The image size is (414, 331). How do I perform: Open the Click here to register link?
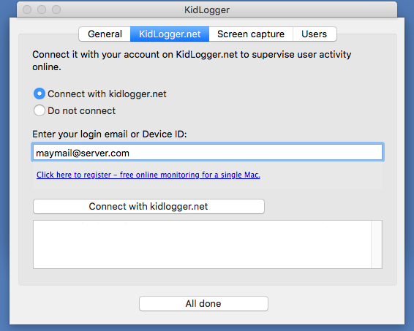[x=148, y=175]
